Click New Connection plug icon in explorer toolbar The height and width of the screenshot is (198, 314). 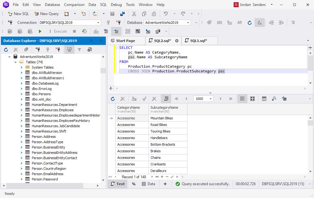click(38, 49)
